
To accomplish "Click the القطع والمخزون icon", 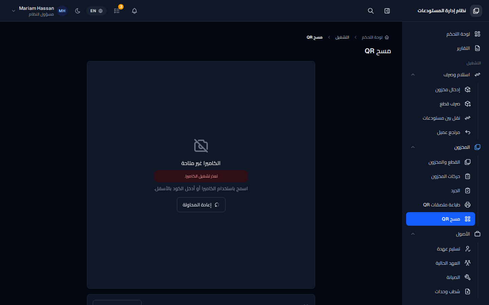I will 468,162.
